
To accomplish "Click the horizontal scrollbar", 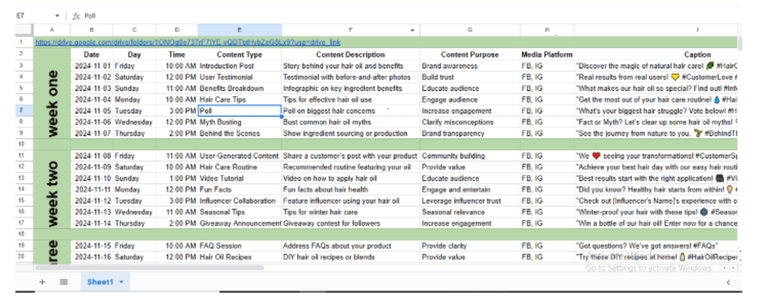I will 149,268.
